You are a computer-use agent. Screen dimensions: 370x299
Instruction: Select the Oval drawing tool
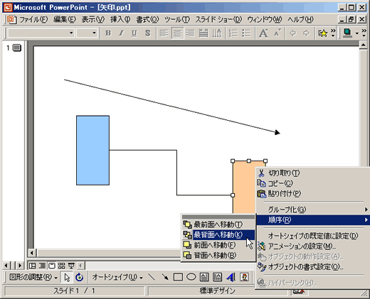coord(191,277)
